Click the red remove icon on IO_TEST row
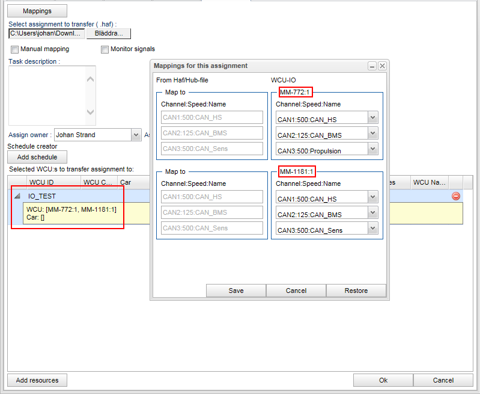480x394 pixels. pos(456,196)
